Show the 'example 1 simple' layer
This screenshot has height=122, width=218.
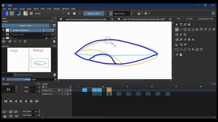[3, 35]
